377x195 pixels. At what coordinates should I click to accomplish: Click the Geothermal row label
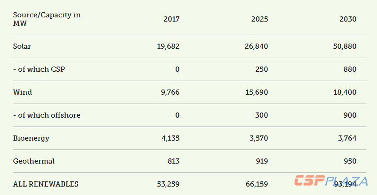(x=34, y=161)
